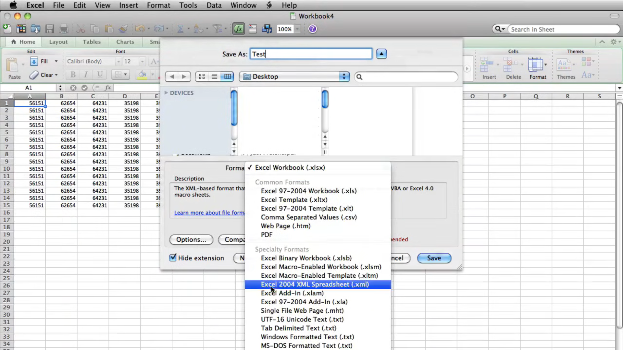Viewport: 623px width, 350px height.
Task: Click the Filter funnel toolbar icon
Action: (x=217, y=29)
